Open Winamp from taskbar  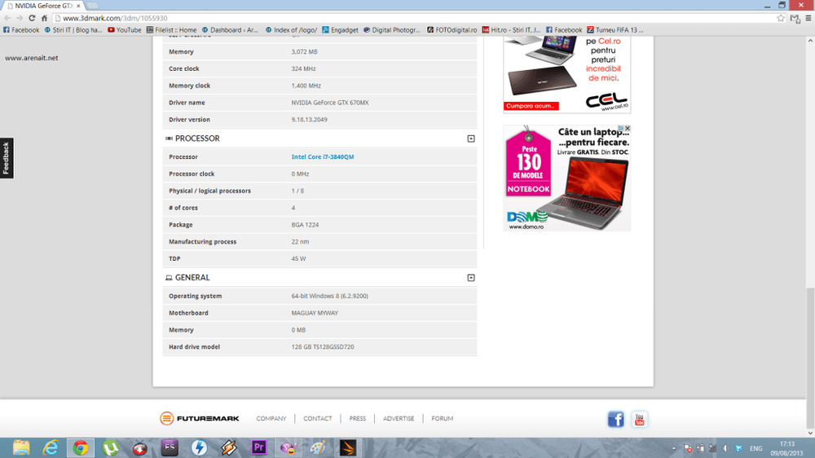pyautogui.click(x=229, y=447)
